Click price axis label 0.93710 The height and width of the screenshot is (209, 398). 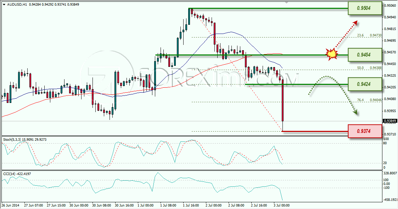pos(391,134)
